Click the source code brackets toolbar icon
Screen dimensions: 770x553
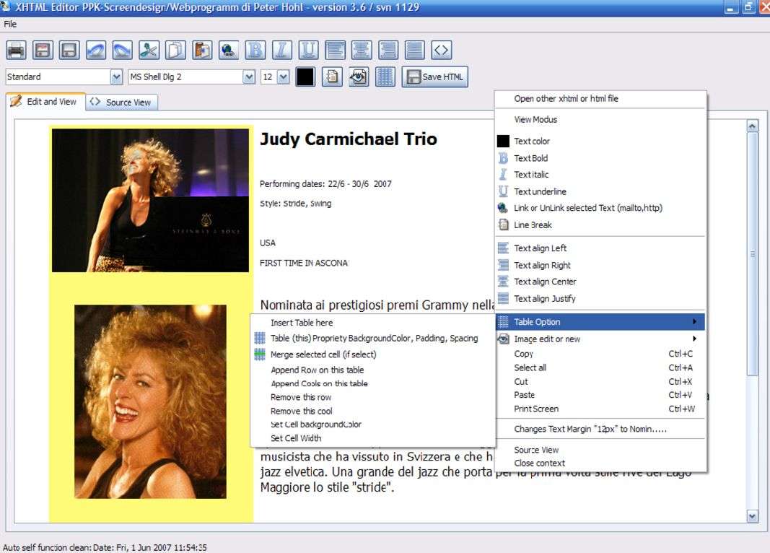coord(441,50)
